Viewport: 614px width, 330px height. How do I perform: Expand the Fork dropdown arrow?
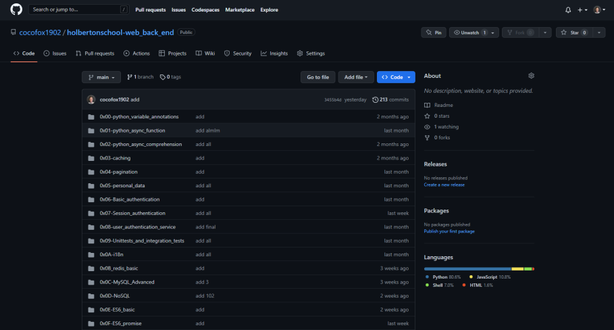pos(544,32)
